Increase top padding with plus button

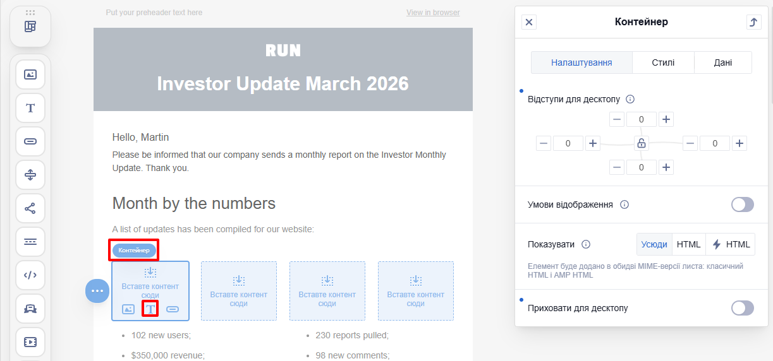click(666, 119)
